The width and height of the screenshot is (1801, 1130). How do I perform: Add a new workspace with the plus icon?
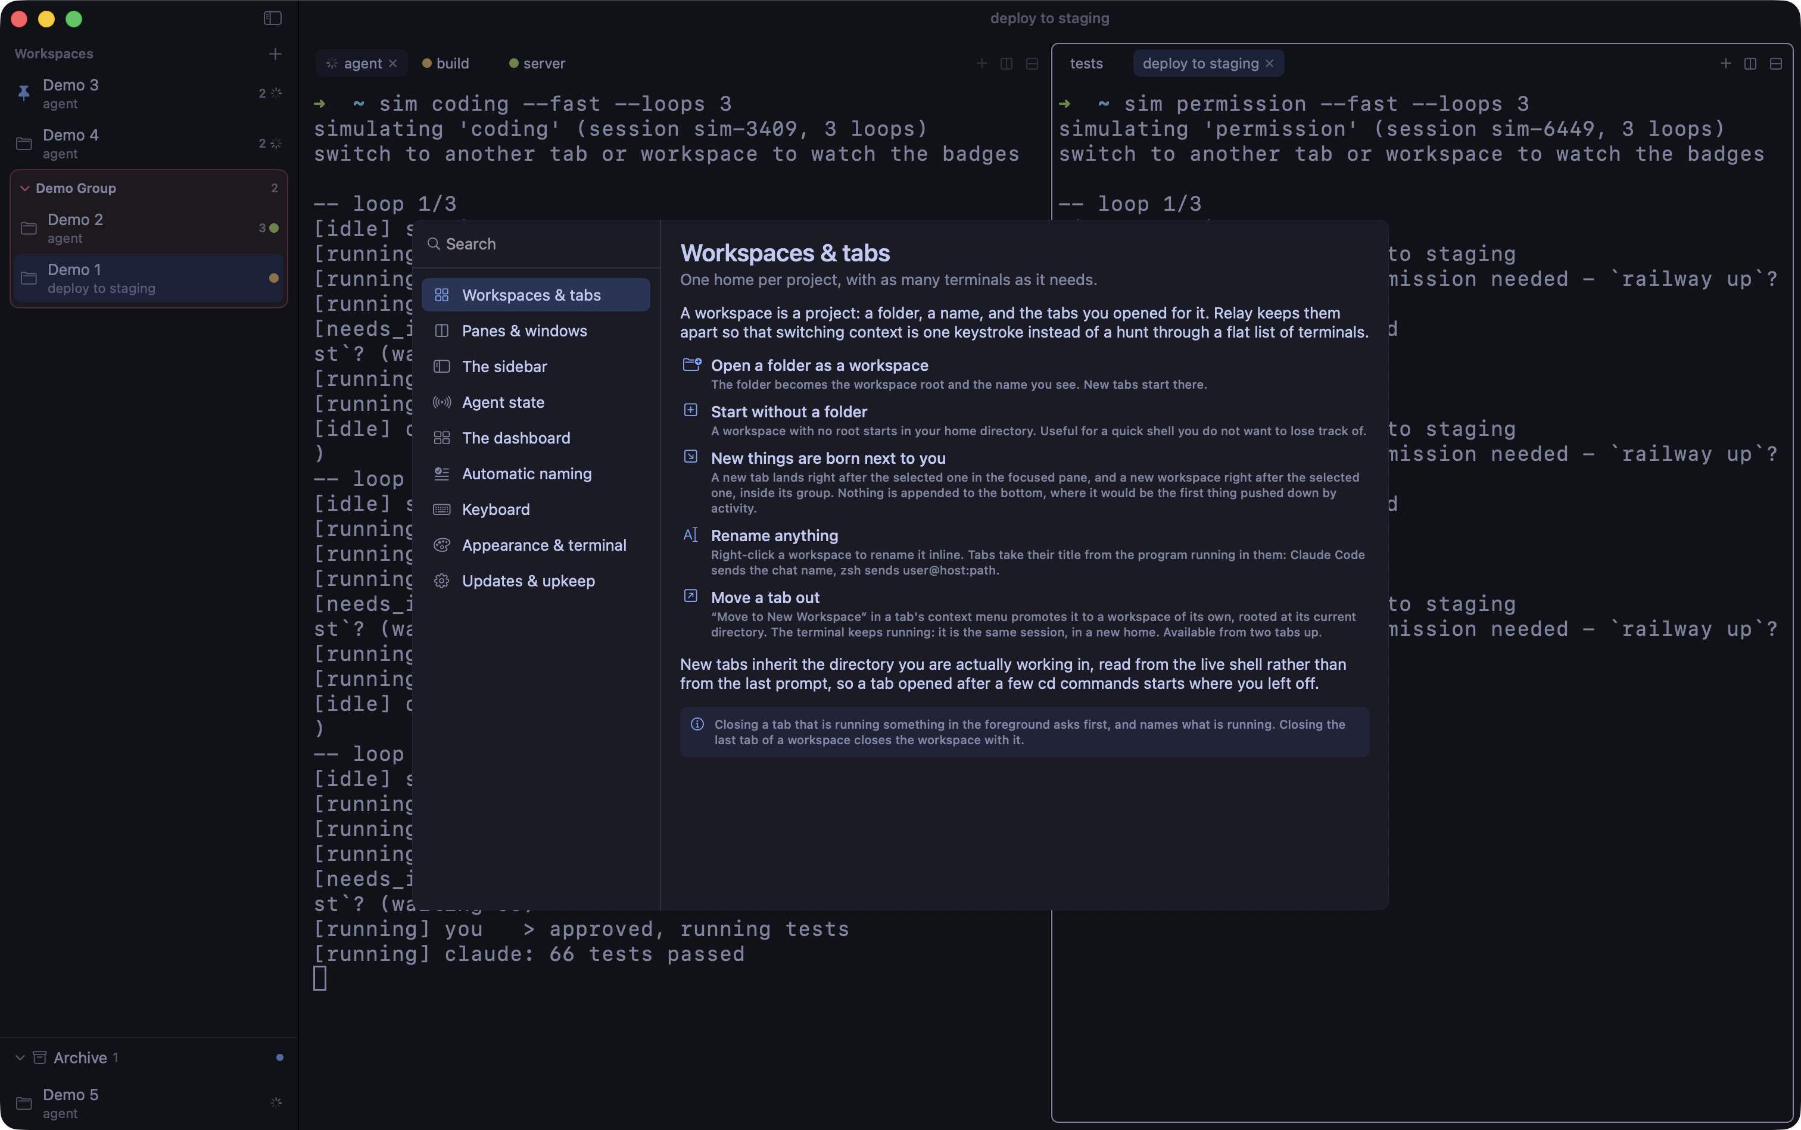pos(275,54)
